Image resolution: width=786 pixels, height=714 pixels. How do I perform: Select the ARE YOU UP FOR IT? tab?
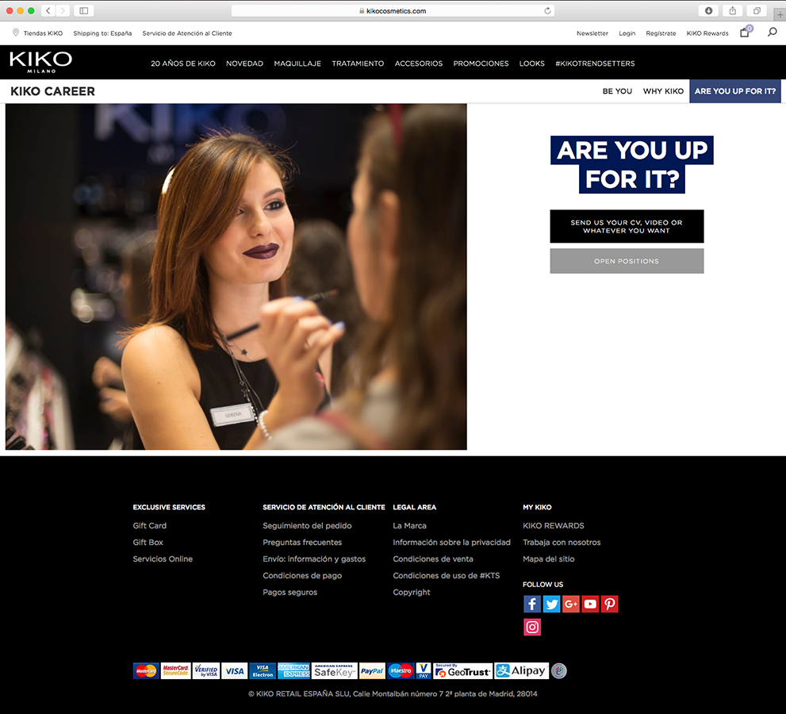pos(735,91)
